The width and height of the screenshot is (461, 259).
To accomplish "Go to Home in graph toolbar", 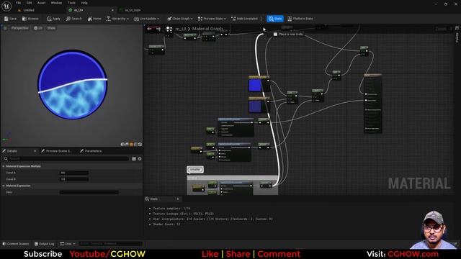I will pyautogui.click(x=94, y=19).
